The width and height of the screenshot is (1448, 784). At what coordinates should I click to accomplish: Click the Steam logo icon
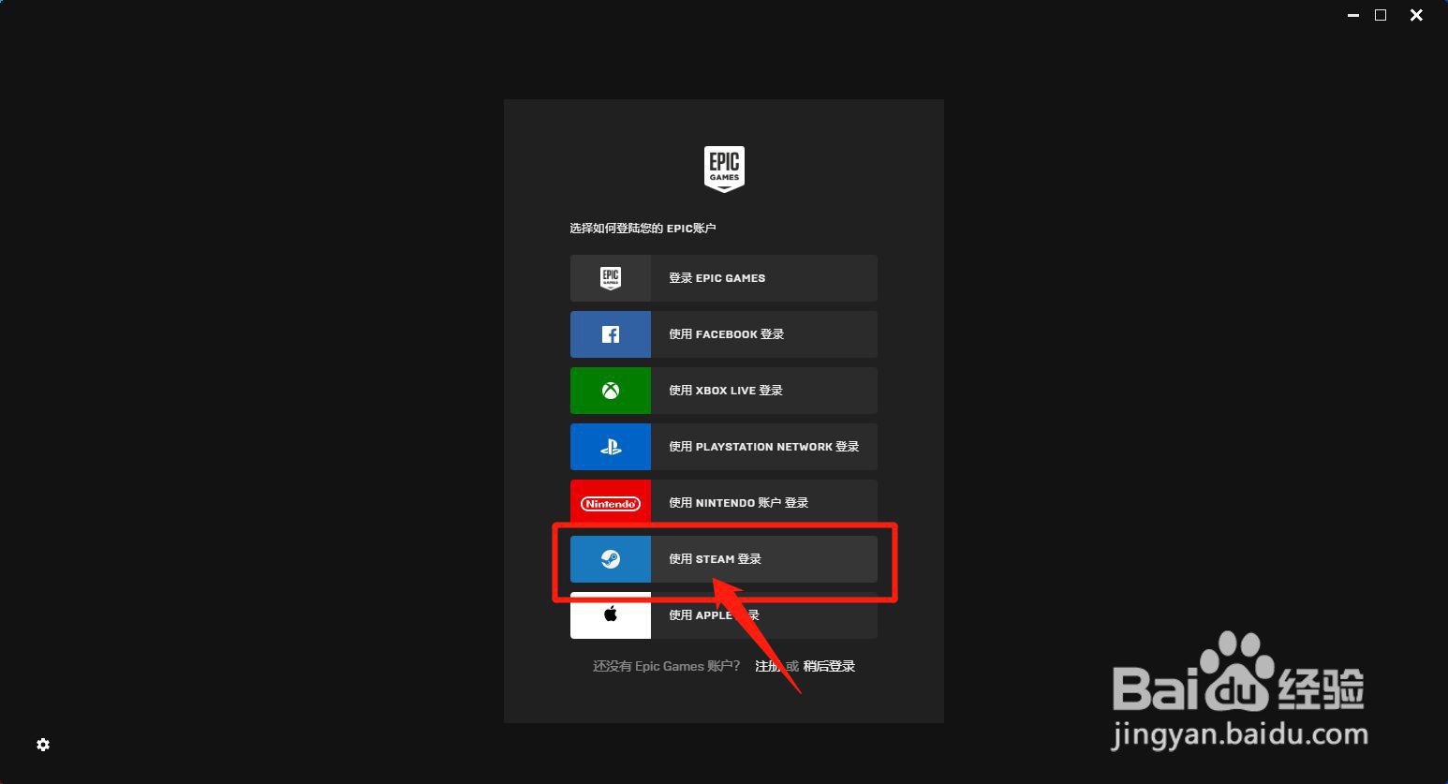[x=611, y=559]
